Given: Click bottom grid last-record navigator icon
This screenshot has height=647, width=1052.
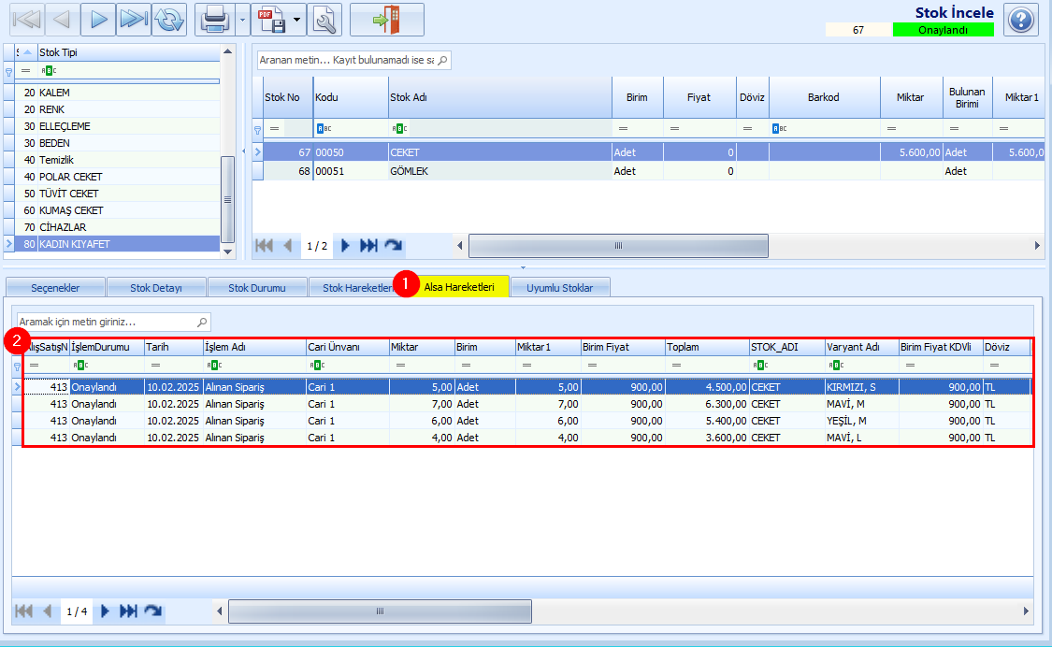Looking at the screenshot, I should pyautogui.click(x=128, y=611).
